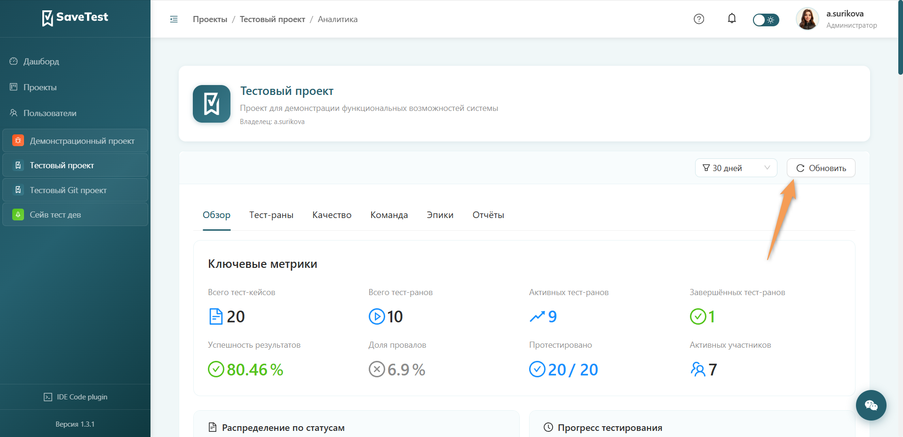This screenshot has height=437, width=903.
Task: Click Владелец: a.surikova text
Action: (272, 122)
